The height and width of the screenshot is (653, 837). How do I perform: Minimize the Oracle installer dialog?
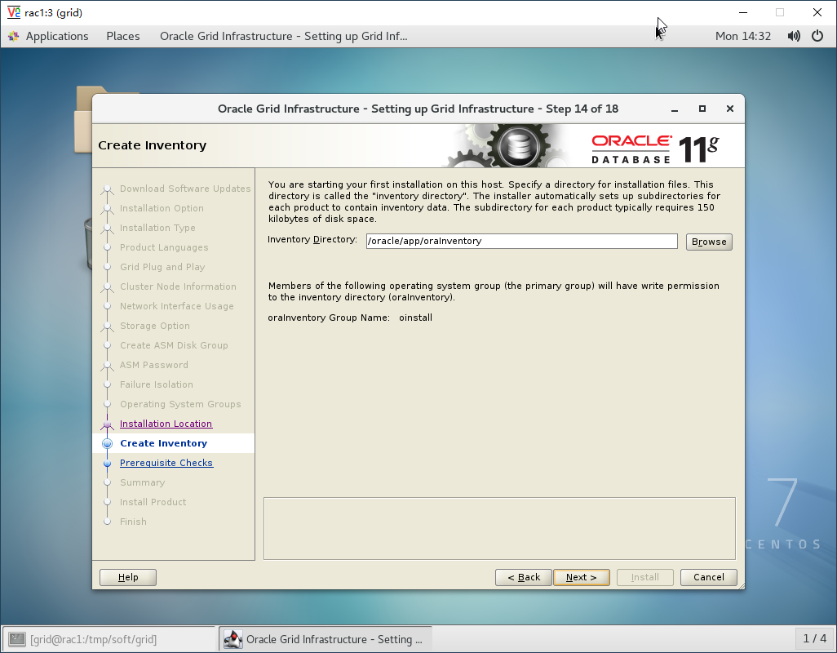click(675, 109)
